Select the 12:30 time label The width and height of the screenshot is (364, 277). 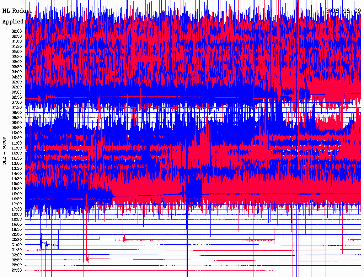tap(17, 158)
